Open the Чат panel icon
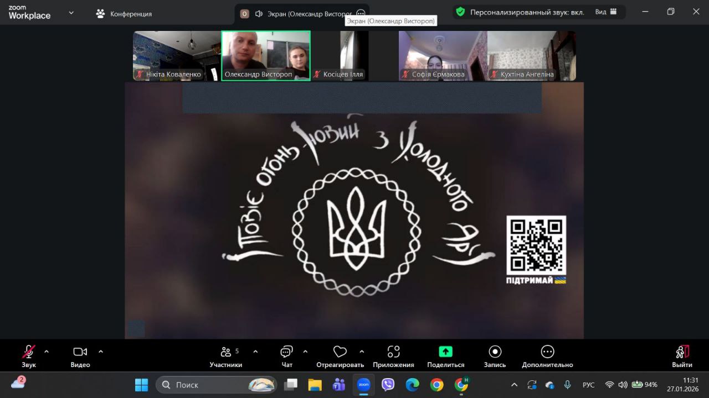This screenshot has height=398, width=709. pos(286,352)
